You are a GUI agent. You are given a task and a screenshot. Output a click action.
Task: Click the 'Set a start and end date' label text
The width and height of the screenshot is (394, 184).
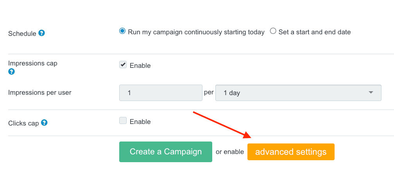tap(315, 32)
